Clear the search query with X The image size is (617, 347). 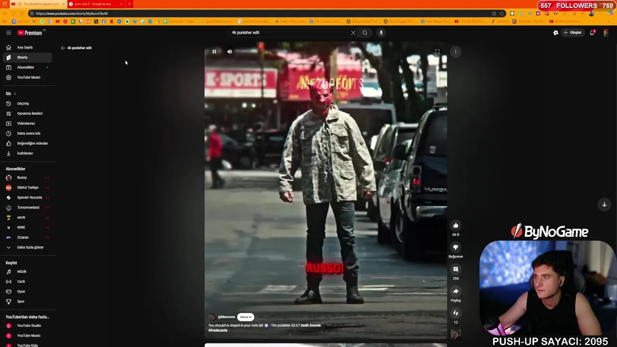(353, 32)
